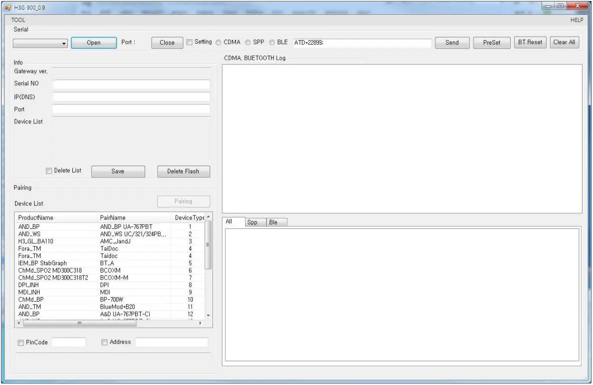The height and width of the screenshot is (385, 593).
Task: Click the Address input field
Action: coord(171,342)
